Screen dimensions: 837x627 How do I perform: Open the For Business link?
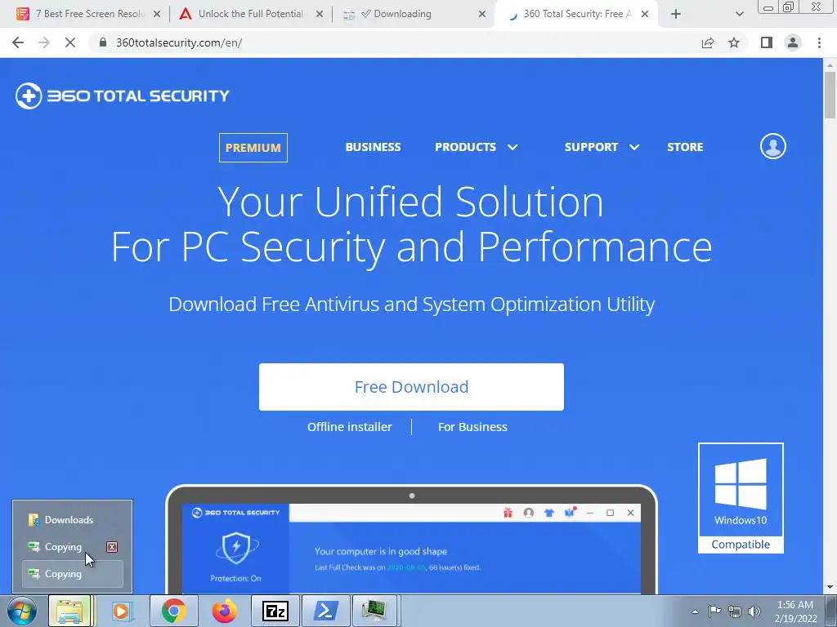pos(472,427)
